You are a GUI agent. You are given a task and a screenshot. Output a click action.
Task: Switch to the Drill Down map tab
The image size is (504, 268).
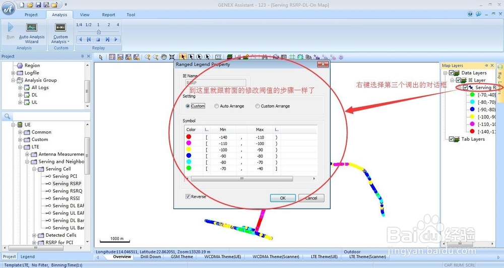[150, 257]
